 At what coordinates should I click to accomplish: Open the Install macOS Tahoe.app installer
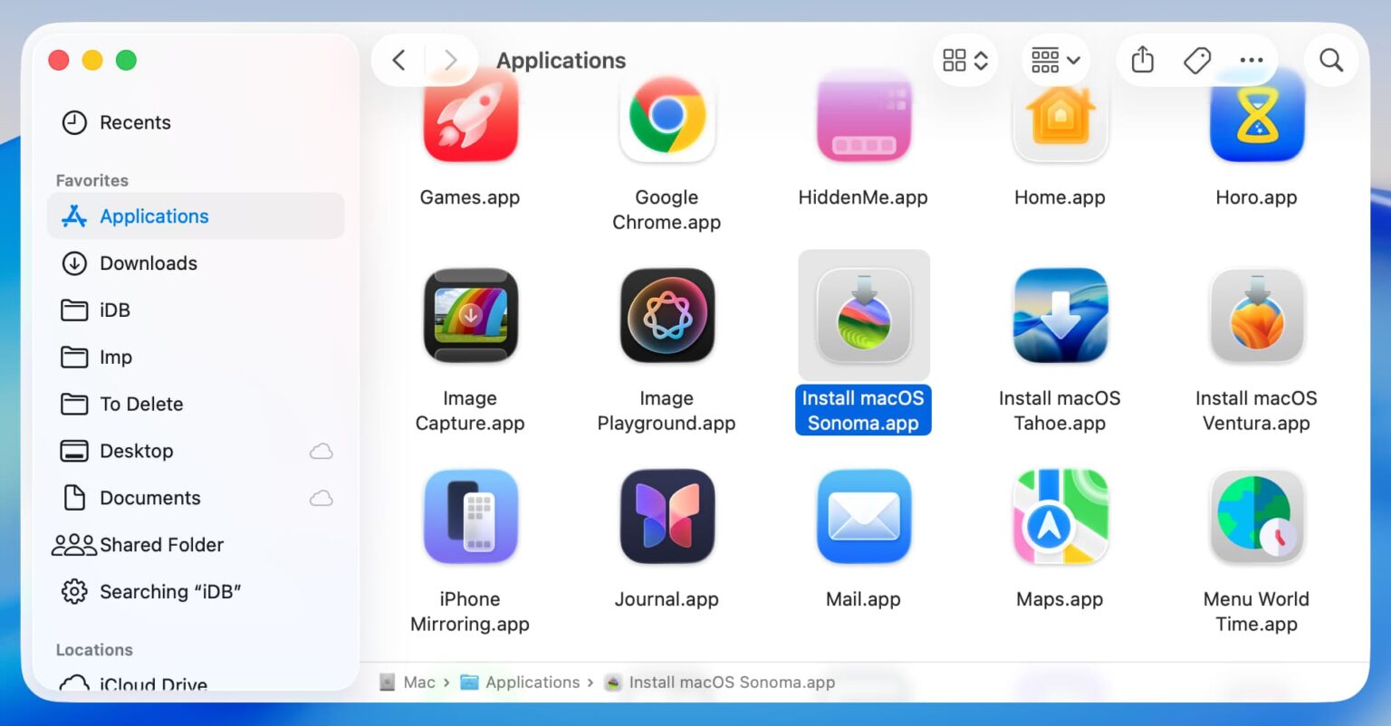click(x=1060, y=315)
